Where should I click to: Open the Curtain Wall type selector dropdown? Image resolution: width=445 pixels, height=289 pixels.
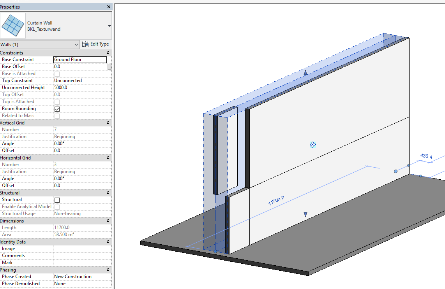pos(109,26)
